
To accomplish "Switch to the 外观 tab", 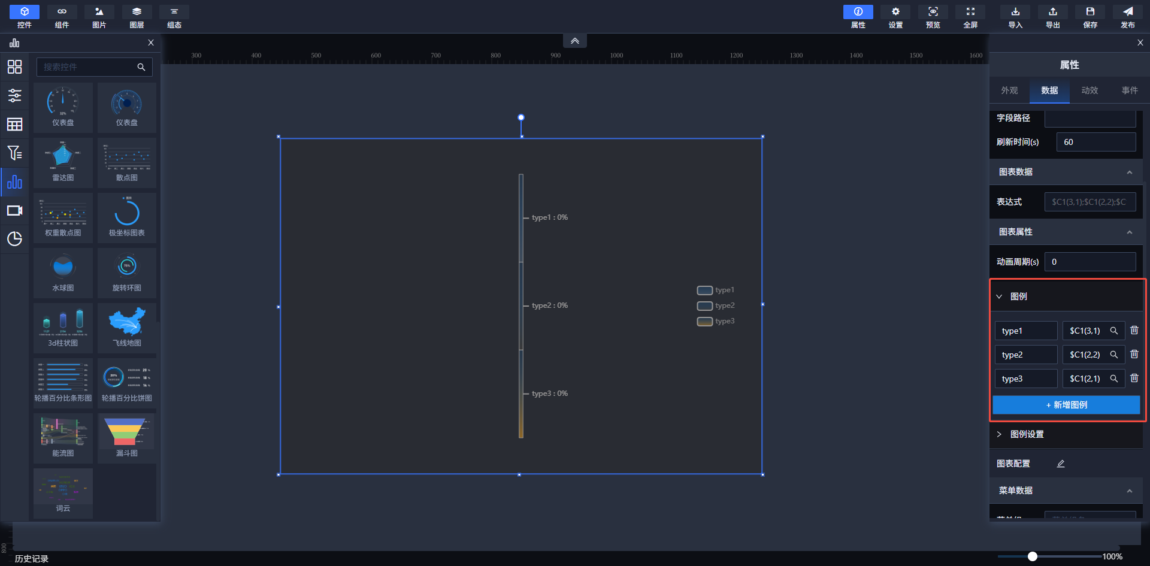I will pyautogui.click(x=1009, y=90).
